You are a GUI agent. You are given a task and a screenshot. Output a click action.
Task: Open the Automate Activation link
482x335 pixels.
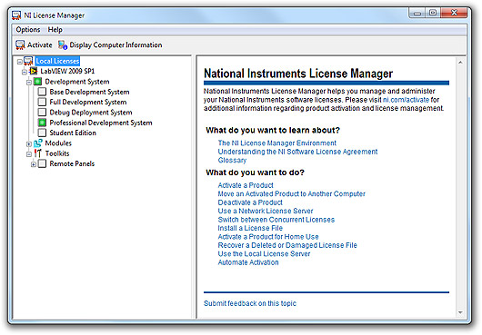(248, 262)
